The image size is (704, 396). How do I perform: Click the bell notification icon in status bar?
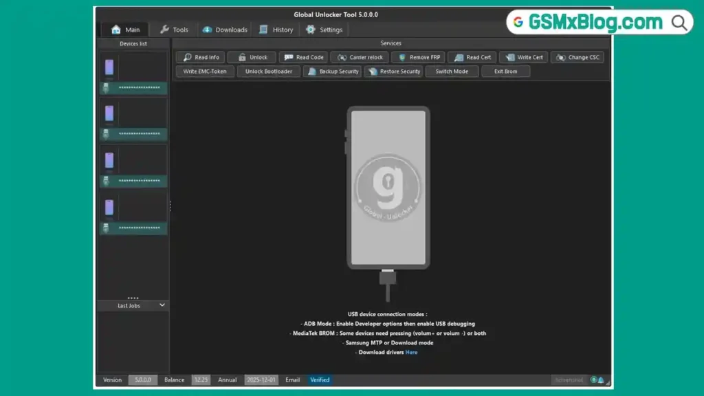point(601,380)
